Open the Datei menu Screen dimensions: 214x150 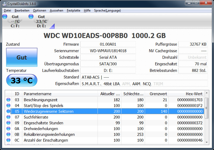coord(7,10)
